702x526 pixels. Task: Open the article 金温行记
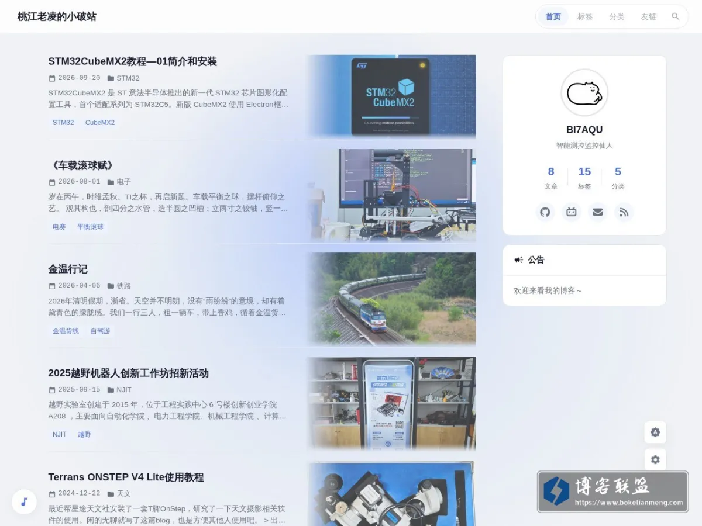68,269
